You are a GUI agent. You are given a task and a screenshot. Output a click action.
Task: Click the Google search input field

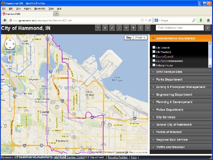click(x=176, y=20)
